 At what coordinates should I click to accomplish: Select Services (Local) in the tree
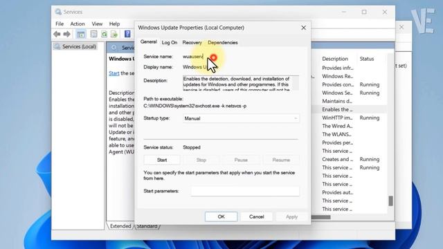coord(79,46)
